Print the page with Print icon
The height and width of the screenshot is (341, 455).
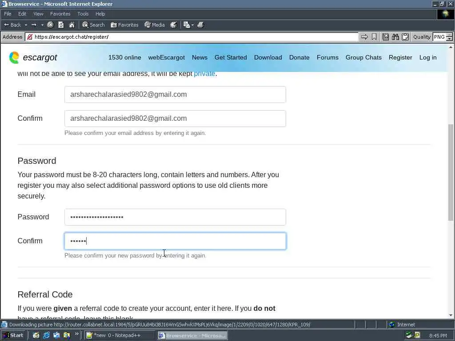pos(200,25)
